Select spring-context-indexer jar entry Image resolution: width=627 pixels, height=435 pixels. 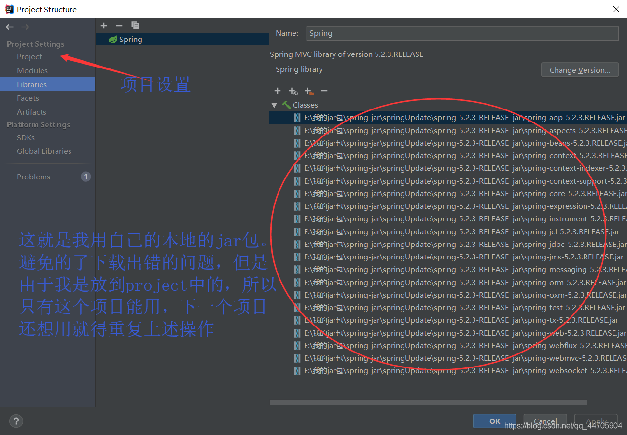click(448, 168)
